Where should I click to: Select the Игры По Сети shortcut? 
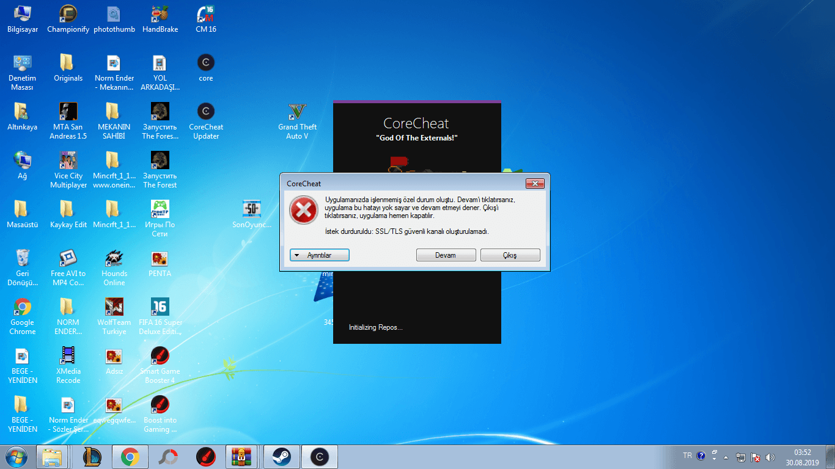coord(160,219)
